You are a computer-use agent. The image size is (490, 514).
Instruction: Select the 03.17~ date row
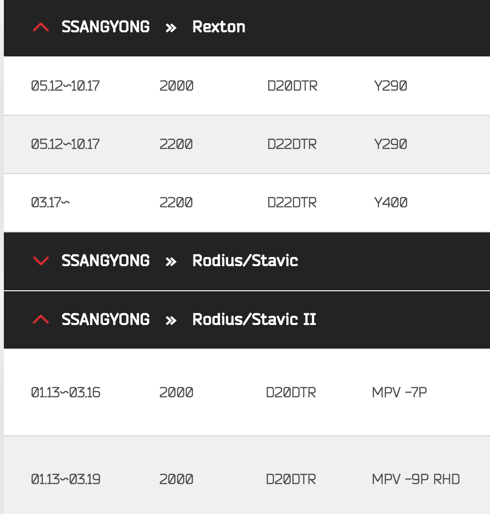coord(50,203)
